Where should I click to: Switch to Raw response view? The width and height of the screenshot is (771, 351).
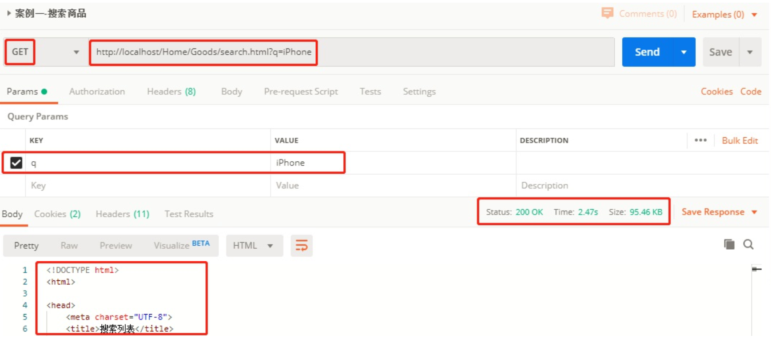(x=69, y=246)
